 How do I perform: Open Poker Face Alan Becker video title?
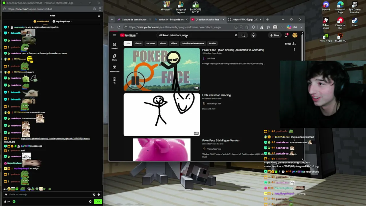233,50
